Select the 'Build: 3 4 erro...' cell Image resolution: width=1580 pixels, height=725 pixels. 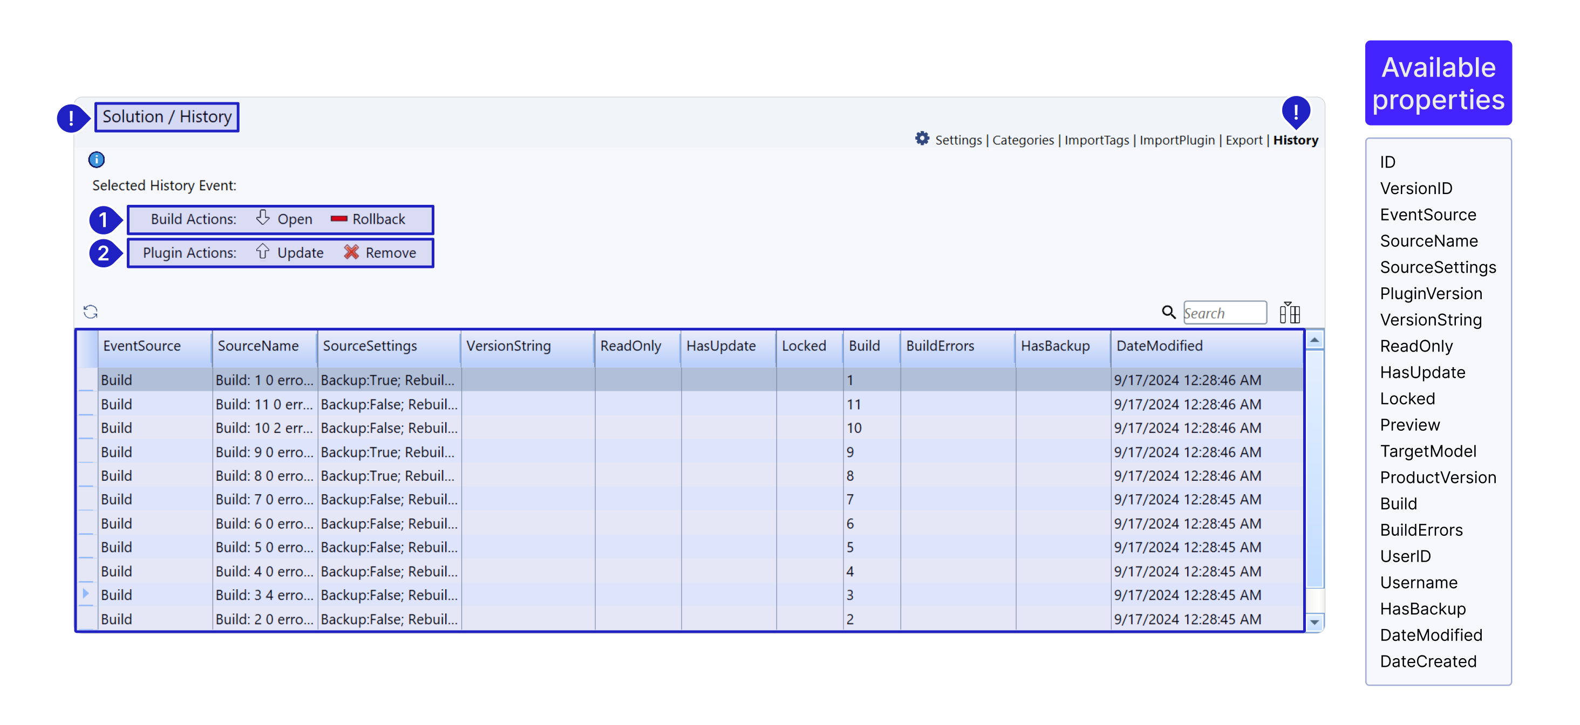point(265,595)
